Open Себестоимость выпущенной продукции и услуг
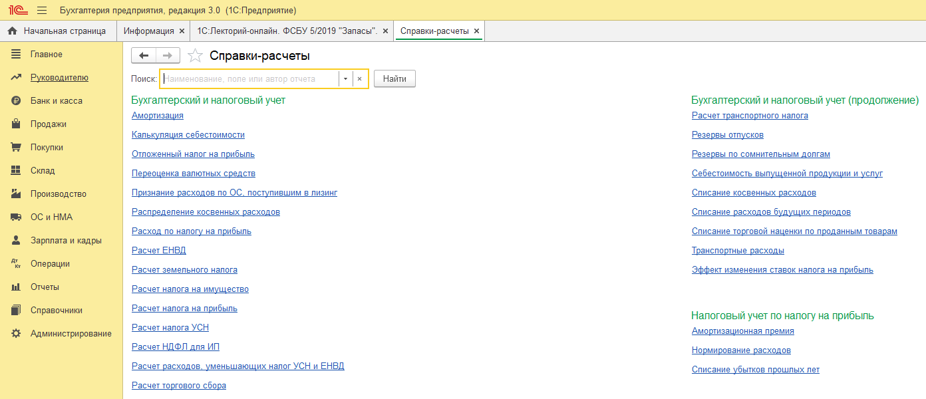The height and width of the screenshot is (399, 926). 788,174
